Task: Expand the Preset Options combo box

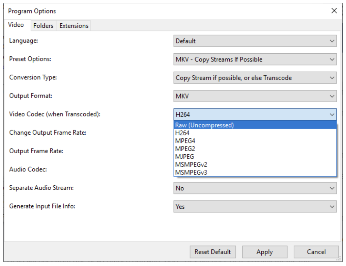Action: pyautogui.click(x=255, y=59)
